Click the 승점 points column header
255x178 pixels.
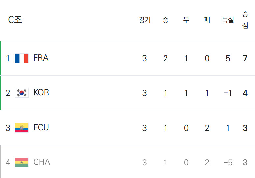pyautogui.click(x=245, y=20)
